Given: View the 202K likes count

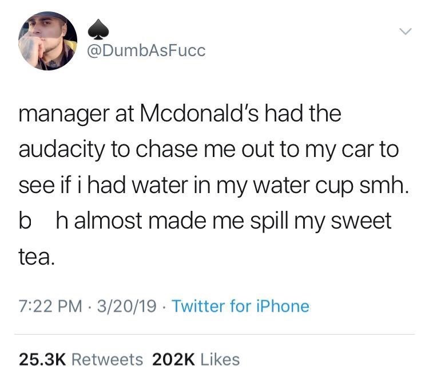Looking at the screenshot, I should point(173,360).
